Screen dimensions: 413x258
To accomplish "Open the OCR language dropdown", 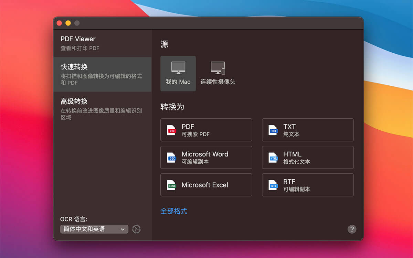I will [x=94, y=229].
